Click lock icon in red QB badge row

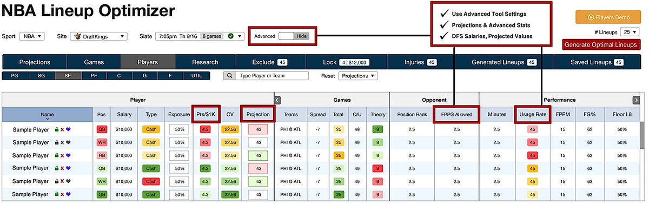pos(57,130)
